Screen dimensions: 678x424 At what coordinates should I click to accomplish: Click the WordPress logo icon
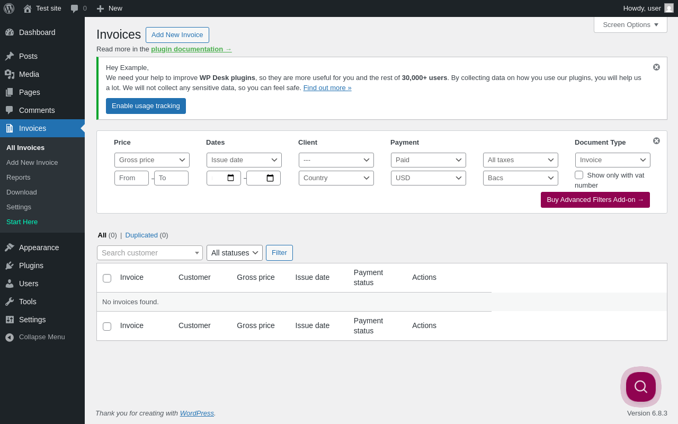point(9,8)
